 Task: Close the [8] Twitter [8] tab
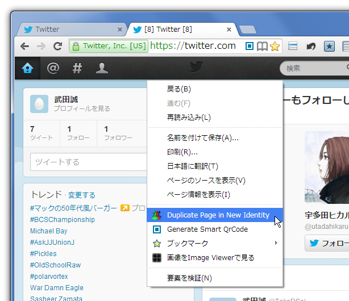pyautogui.click(x=229, y=30)
